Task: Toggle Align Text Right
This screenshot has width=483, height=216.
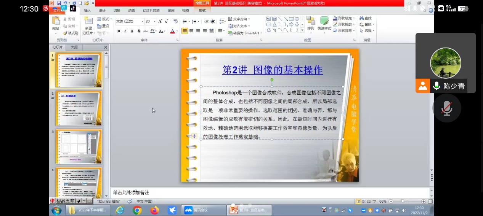Action: click(198, 31)
